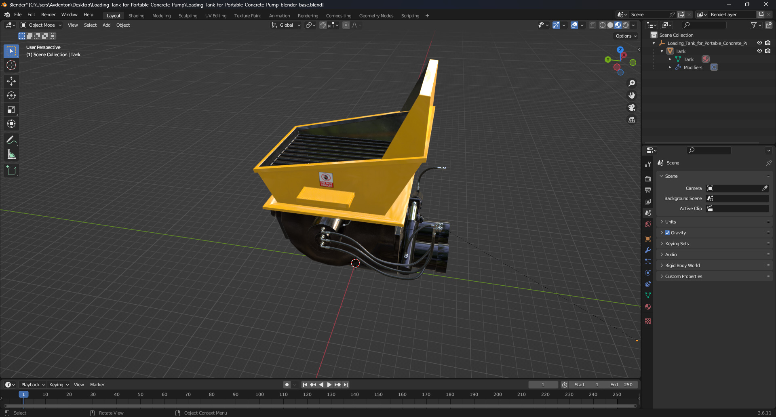The image size is (776, 417).
Task: Open the Material properties tab
Action: (648, 307)
